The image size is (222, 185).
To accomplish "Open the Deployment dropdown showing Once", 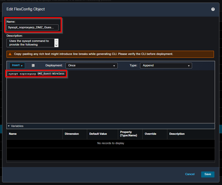I will 91,65.
